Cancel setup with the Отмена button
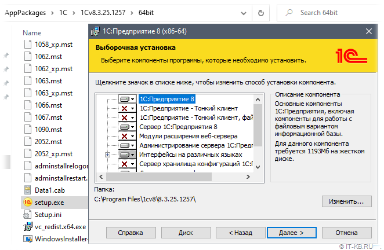This screenshot has width=384, height=250. [346, 233]
